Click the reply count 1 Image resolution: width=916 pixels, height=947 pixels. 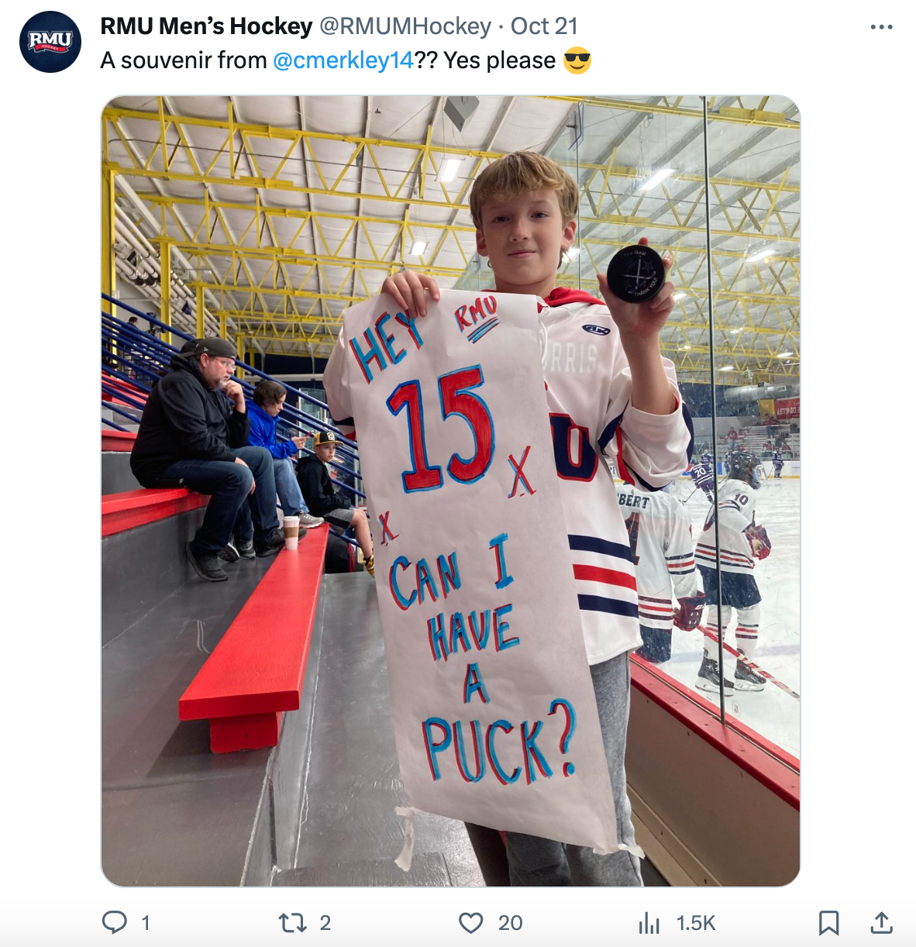coord(145,923)
